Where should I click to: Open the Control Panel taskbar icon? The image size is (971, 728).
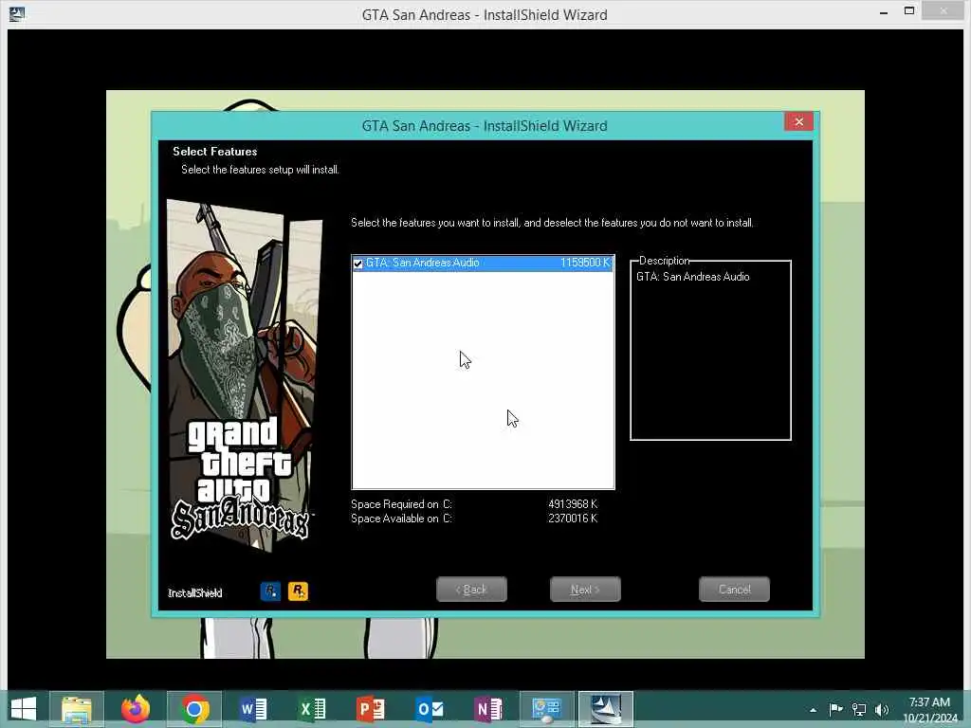tap(547, 709)
